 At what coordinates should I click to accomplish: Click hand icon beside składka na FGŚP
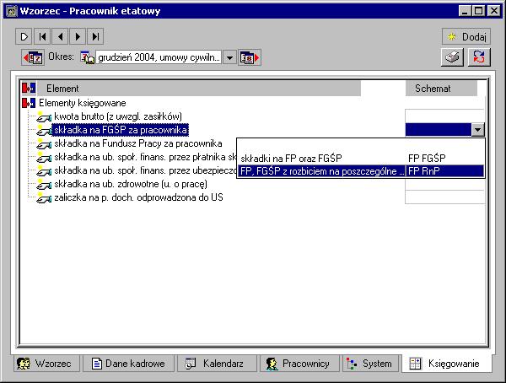pos(44,131)
